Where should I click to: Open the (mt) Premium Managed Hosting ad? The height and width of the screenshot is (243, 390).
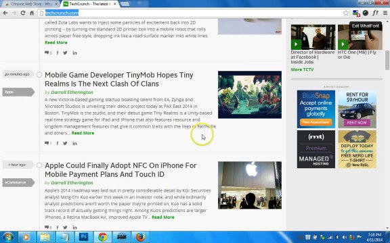[x=316, y=149]
